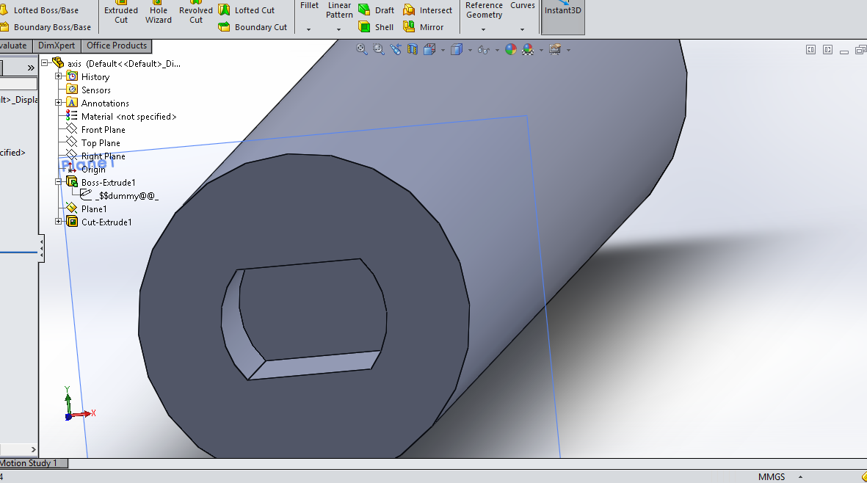The image size is (867, 483).
Task: Open the Apply Scene dropdown arrow
Action: pyautogui.click(x=541, y=51)
